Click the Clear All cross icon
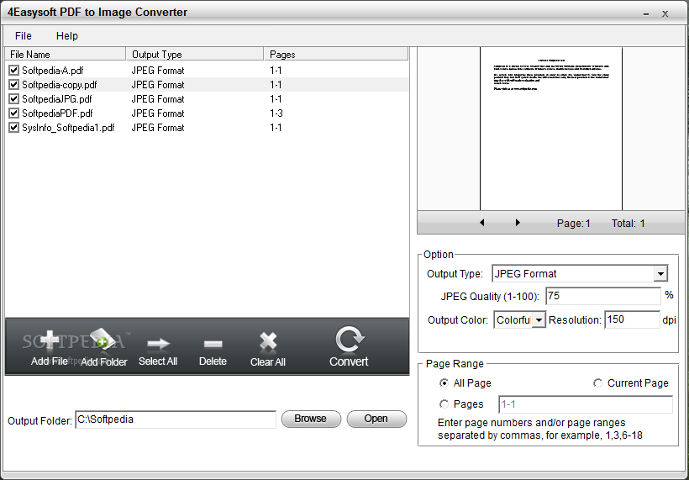Image resolution: width=689 pixels, height=480 pixels. pyautogui.click(x=267, y=342)
